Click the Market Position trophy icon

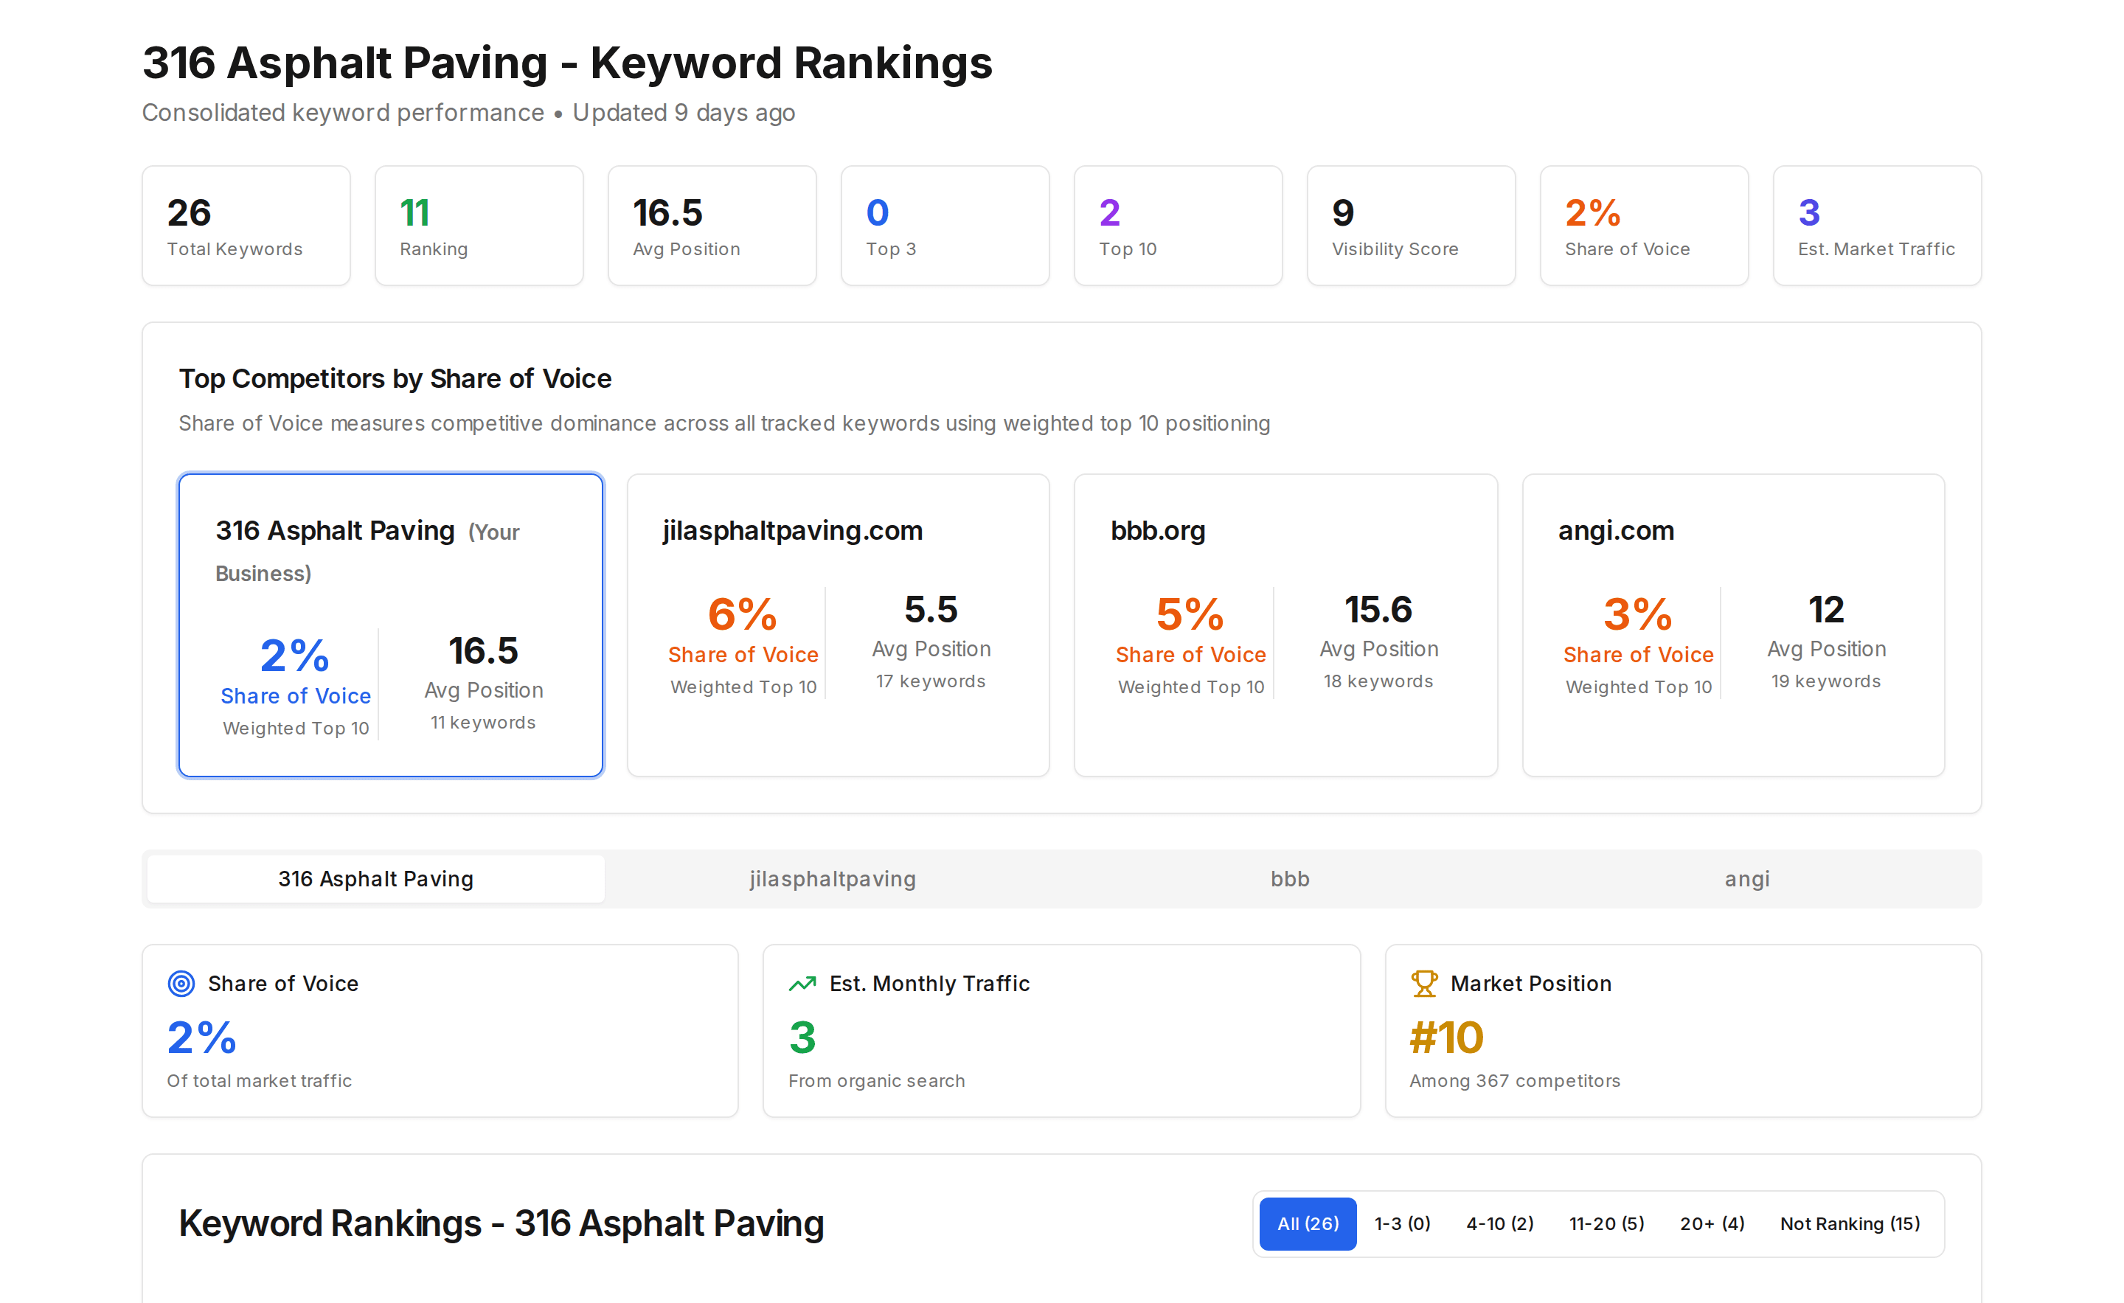pos(1424,983)
